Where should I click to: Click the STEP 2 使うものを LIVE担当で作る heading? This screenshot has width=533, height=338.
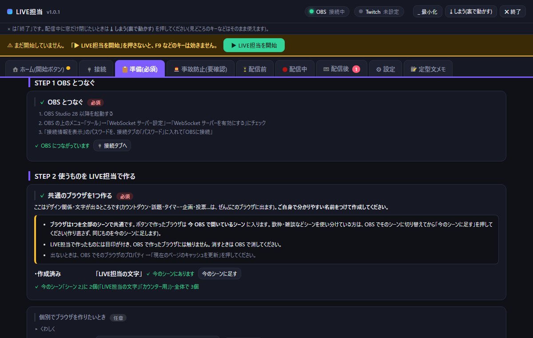click(85, 176)
